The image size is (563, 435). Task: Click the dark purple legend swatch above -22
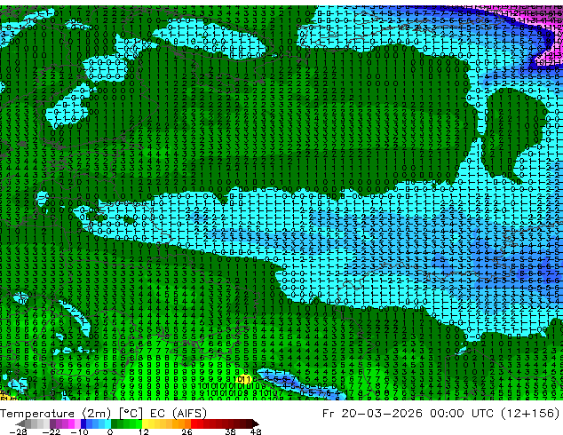pyautogui.click(x=52, y=423)
